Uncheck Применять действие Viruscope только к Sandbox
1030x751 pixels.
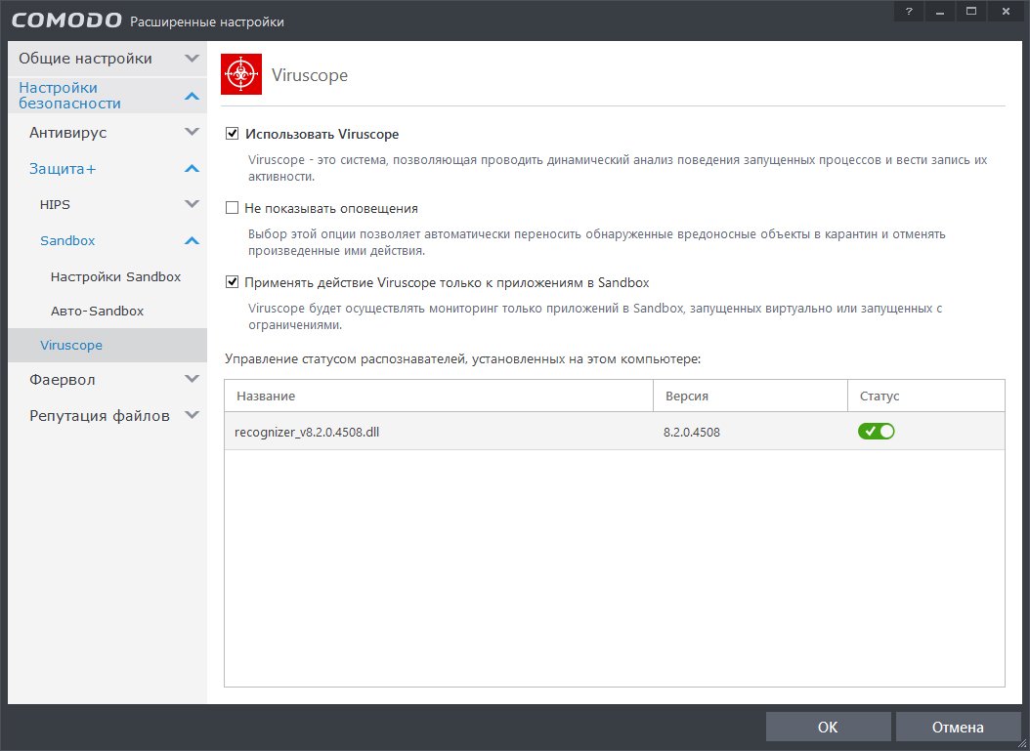[232, 282]
